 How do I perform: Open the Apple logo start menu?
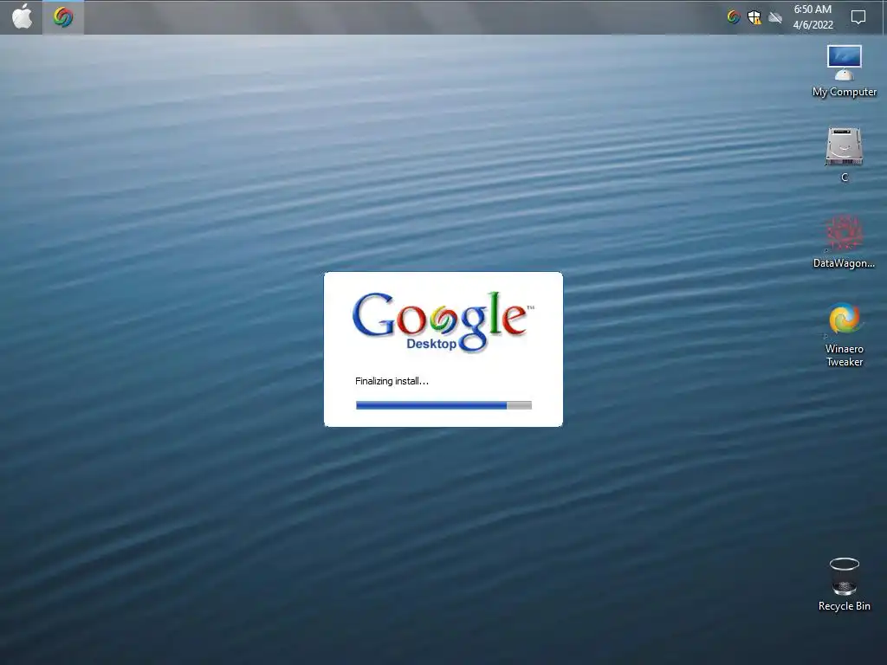(x=22, y=17)
